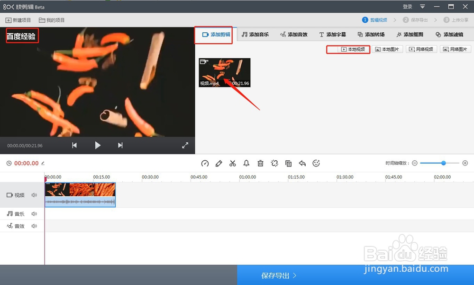Screen dimensions: 474x285
Task: Open the emoji sticker tool
Action: pos(317,163)
